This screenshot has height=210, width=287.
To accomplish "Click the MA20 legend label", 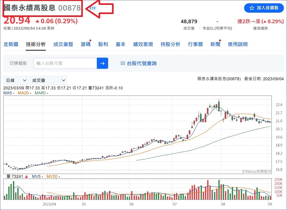I will [x=23, y=93].
